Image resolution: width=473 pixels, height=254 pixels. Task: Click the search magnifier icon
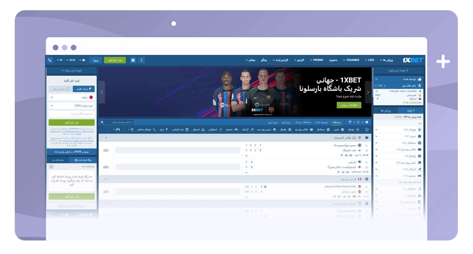[102, 122]
